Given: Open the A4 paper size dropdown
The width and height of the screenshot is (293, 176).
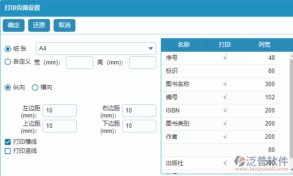Looking at the screenshot, I should [x=96, y=49].
